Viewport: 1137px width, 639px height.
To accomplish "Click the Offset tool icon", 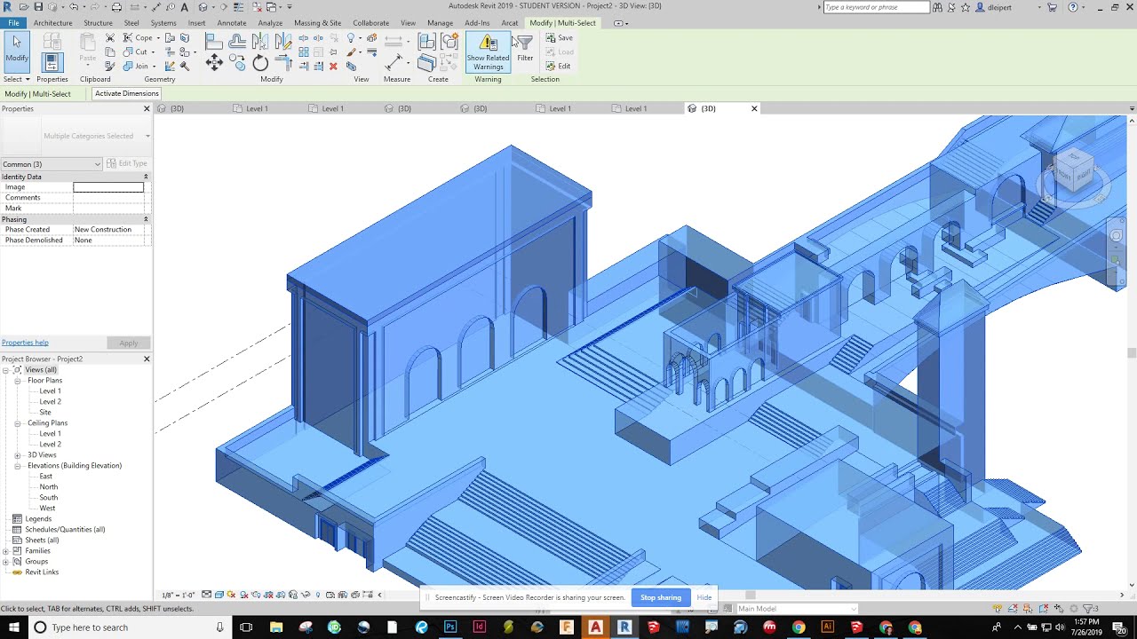I will click(x=237, y=41).
